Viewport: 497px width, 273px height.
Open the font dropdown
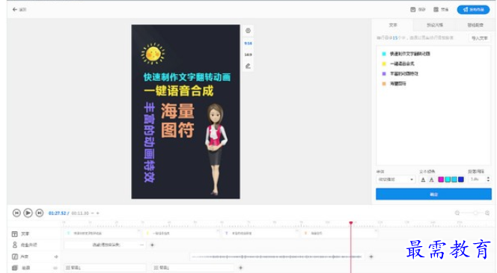(x=395, y=180)
